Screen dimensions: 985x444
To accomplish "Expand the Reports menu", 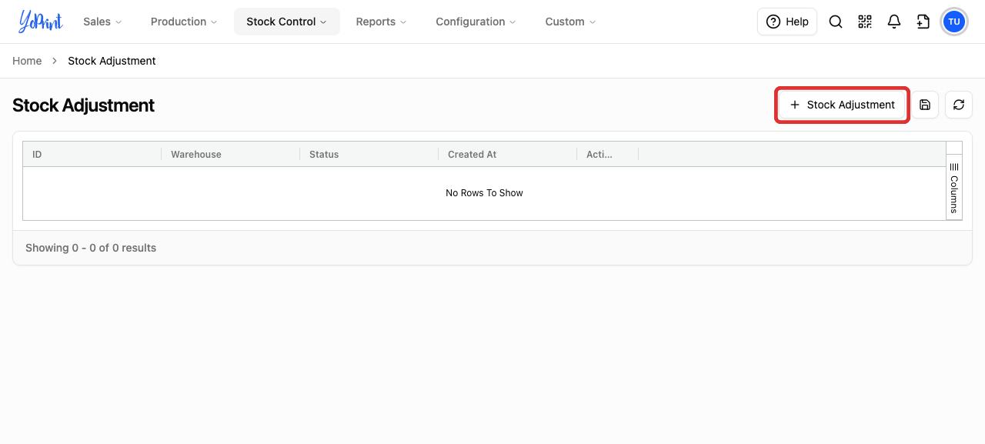I will pos(381,22).
